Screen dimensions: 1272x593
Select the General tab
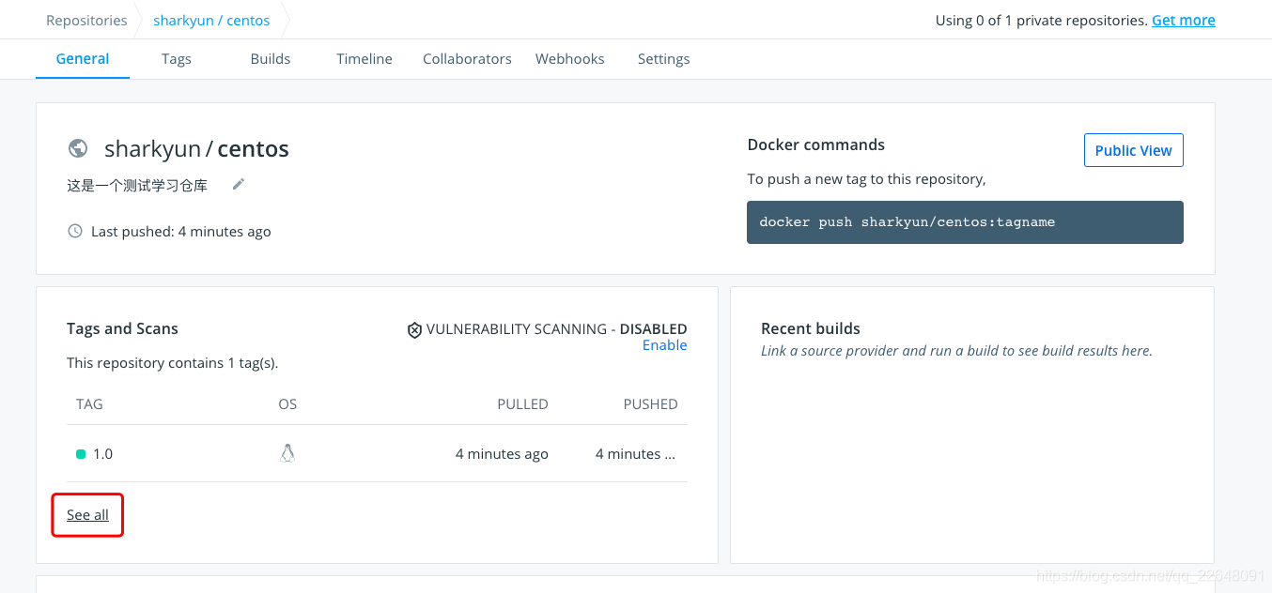point(83,59)
